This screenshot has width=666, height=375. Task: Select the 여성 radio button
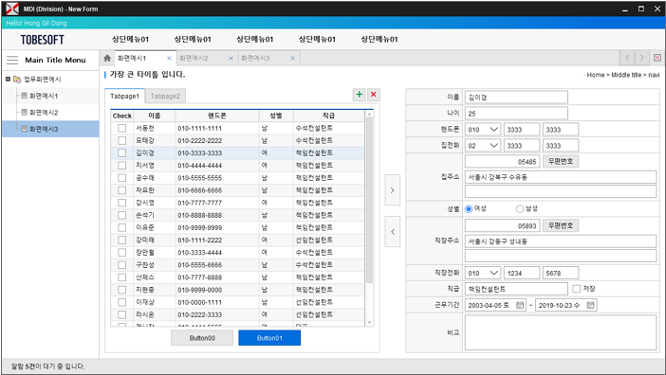coord(469,209)
